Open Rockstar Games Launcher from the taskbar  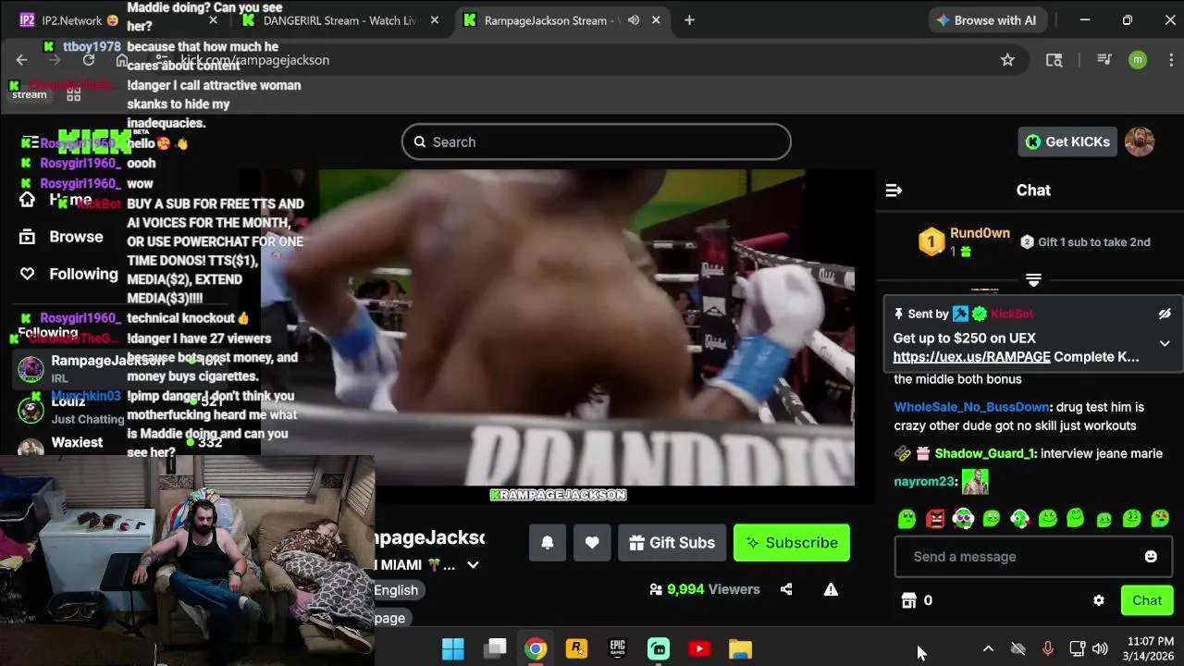[x=576, y=648]
